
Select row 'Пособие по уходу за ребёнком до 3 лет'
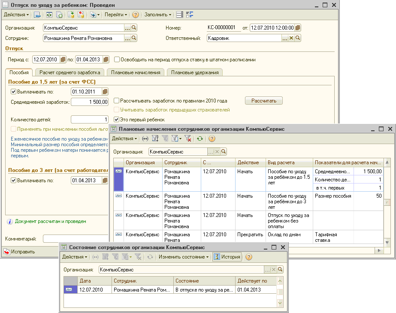248,201
